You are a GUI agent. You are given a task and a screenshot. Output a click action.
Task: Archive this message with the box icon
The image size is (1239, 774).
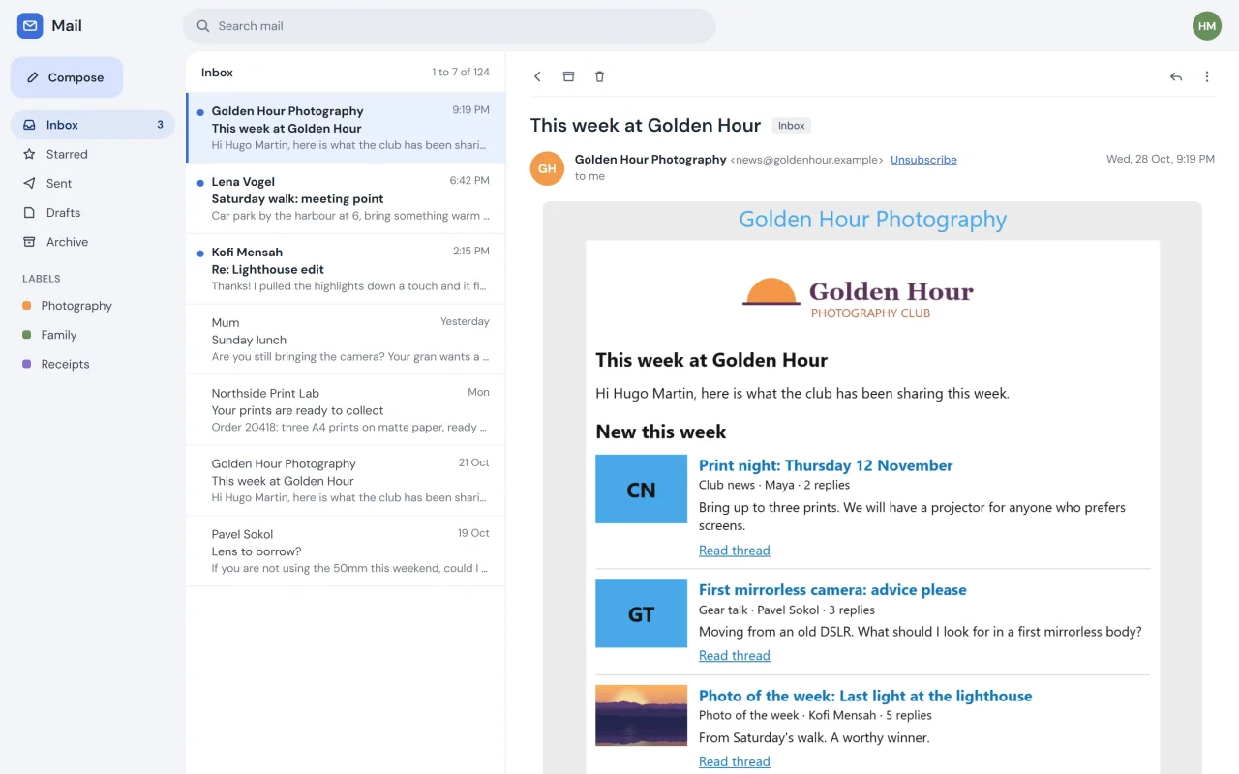click(569, 76)
